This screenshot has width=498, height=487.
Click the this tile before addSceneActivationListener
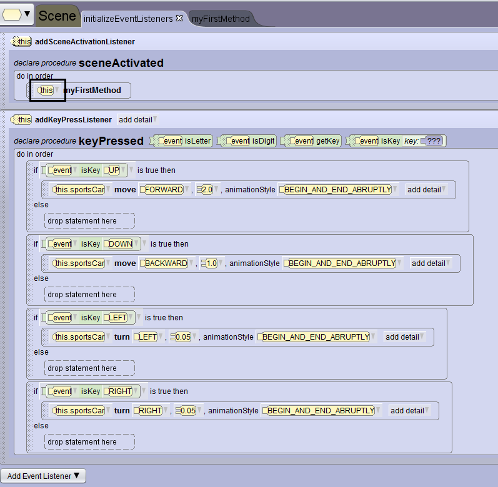pyautogui.click(x=22, y=42)
